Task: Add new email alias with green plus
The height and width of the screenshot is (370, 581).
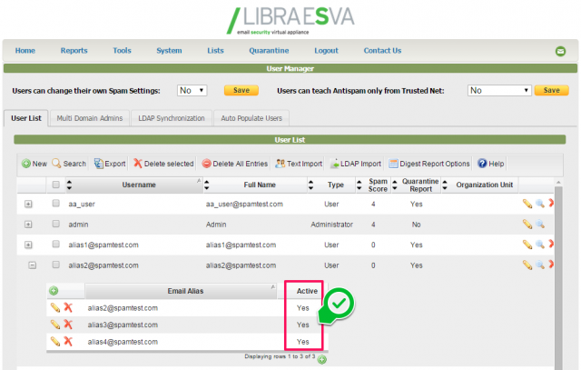Action: 54,291
